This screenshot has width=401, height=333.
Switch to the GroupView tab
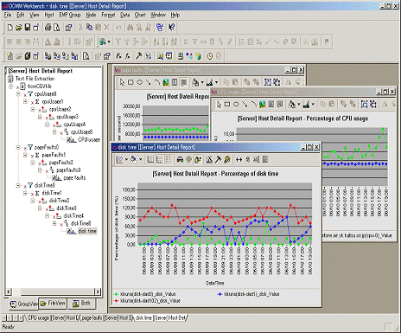(x=23, y=304)
